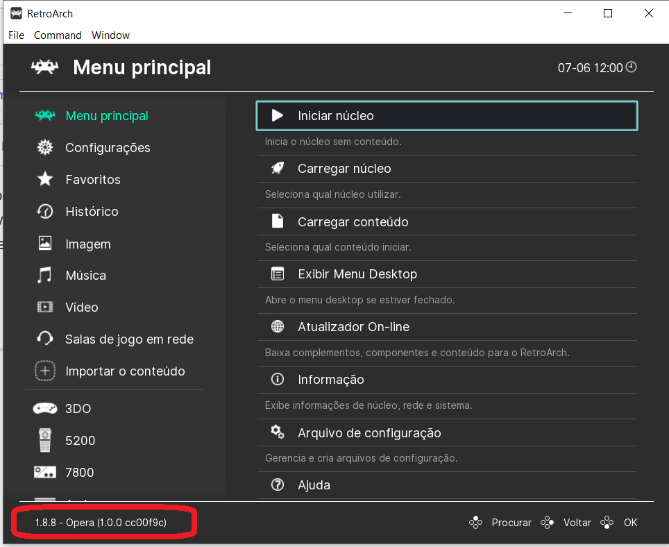669x547 pixels.
Task: Open the Command menu
Action: tap(58, 35)
